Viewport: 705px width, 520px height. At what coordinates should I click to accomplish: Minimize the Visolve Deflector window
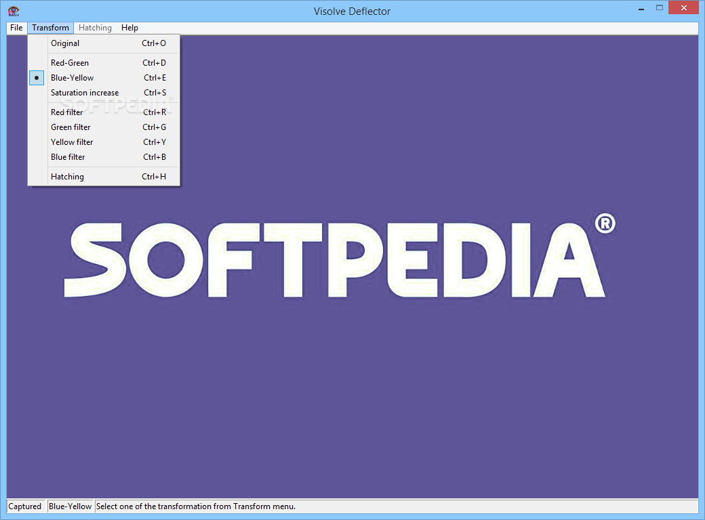[x=641, y=9]
